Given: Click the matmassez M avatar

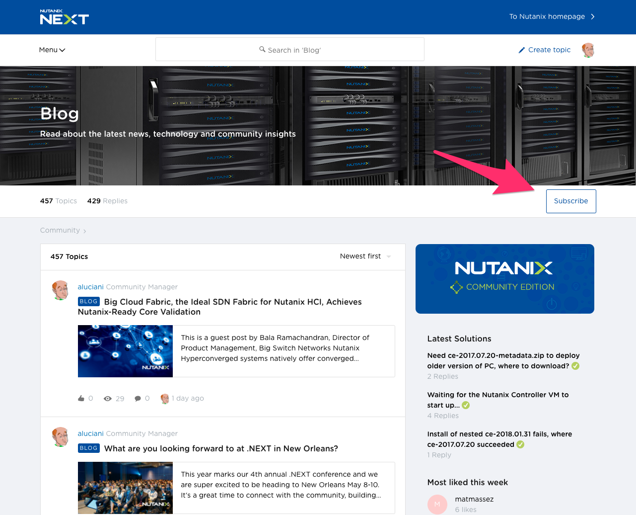Looking at the screenshot, I should 437,505.
